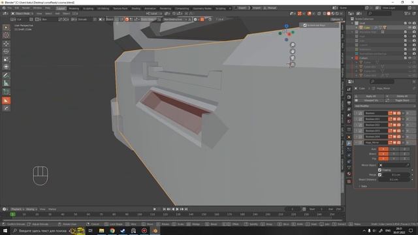Collapse the Cutters collection in outliner
Image resolution: width=418 pixels, height=235 pixels.
(x=353, y=58)
